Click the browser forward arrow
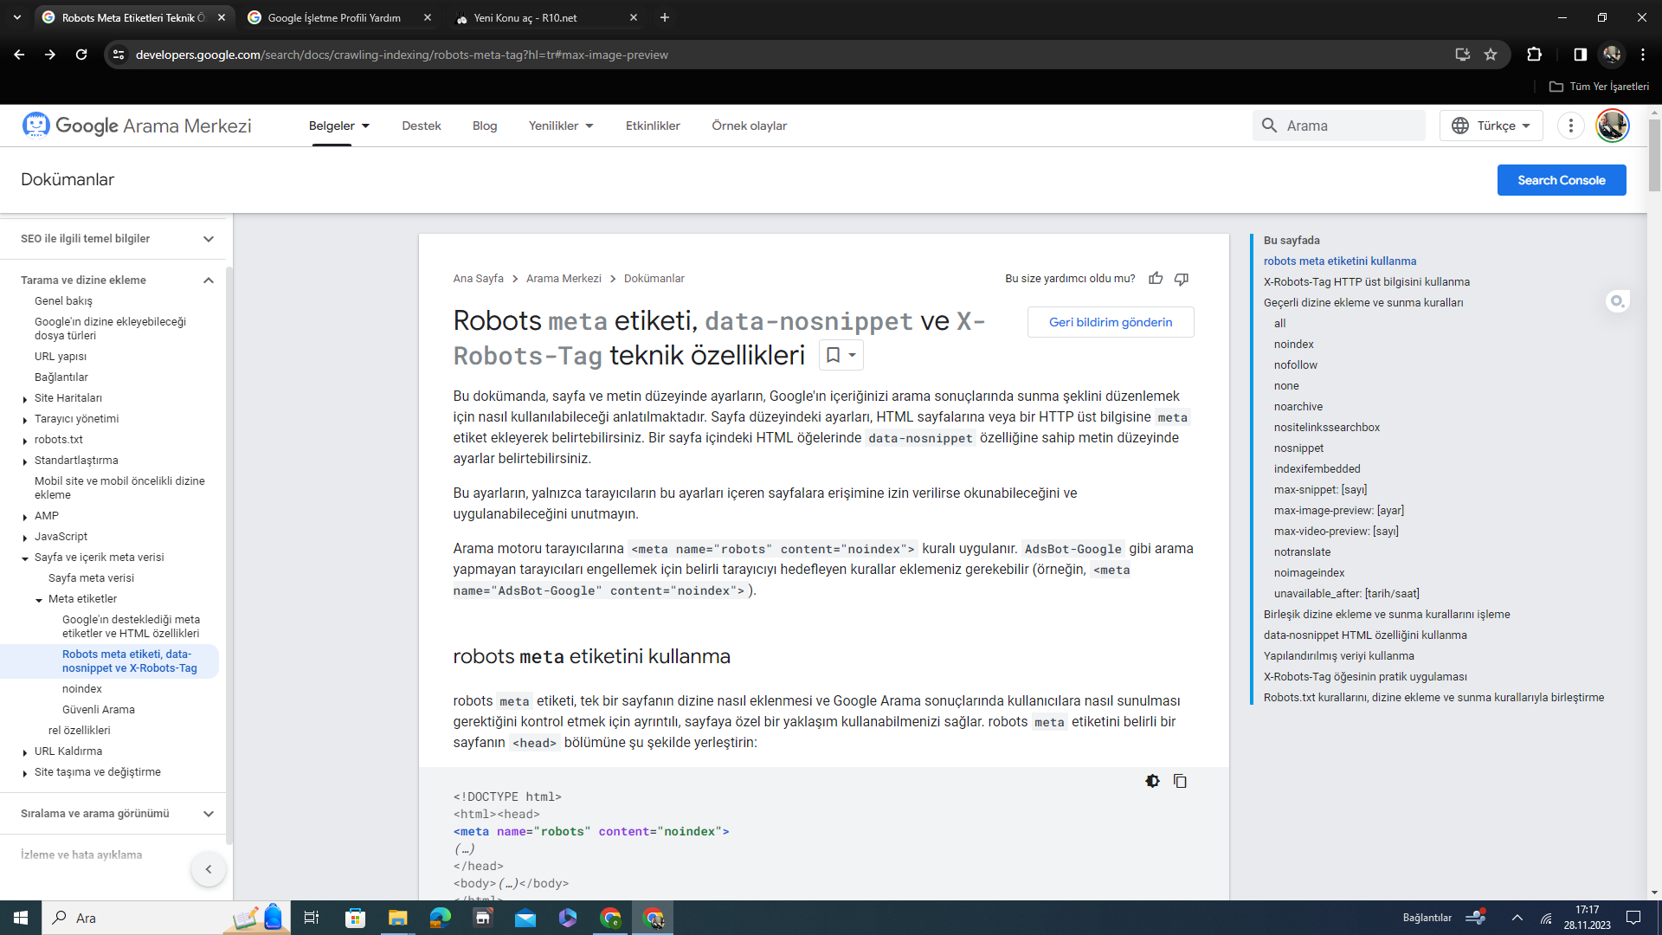The width and height of the screenshot is (1662, 935). point(50,55)
